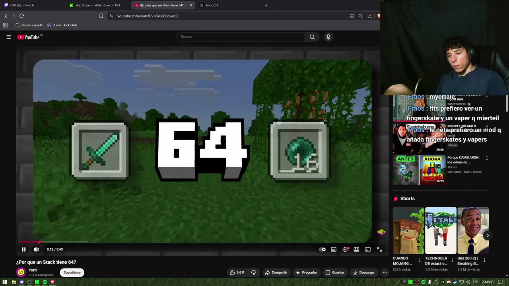Open Spotify from the taskbar
The width and height of the screenshot is (509, 286).
45,282
